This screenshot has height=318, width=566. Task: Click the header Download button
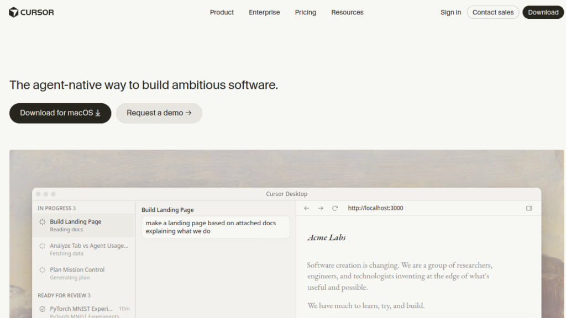pyautogui.click(x=543, y=12)
